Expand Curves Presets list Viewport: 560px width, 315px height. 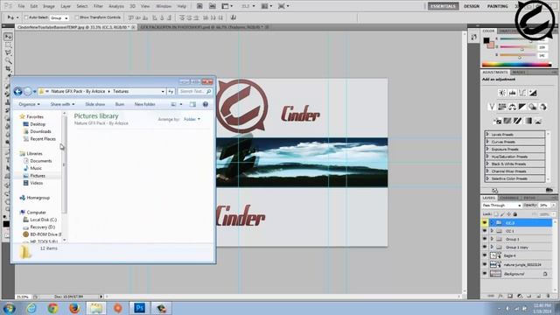tap(488, 142)
